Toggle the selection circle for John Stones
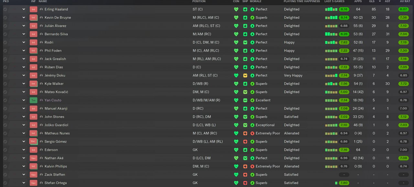This screenshot has height=187, width=414. pos(5,117)
